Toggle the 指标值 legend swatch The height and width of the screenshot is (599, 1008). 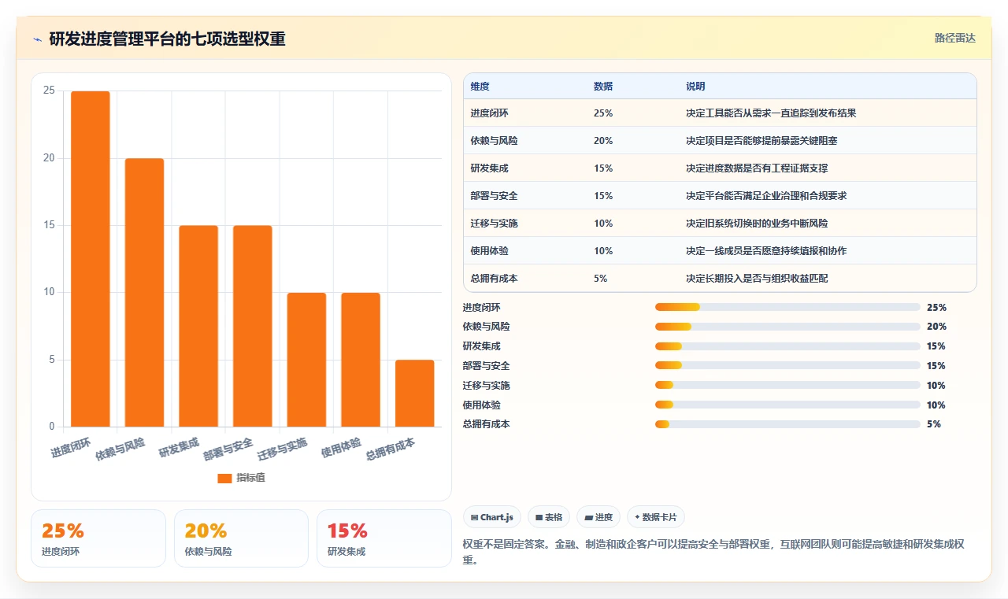[x=224, y=478]
